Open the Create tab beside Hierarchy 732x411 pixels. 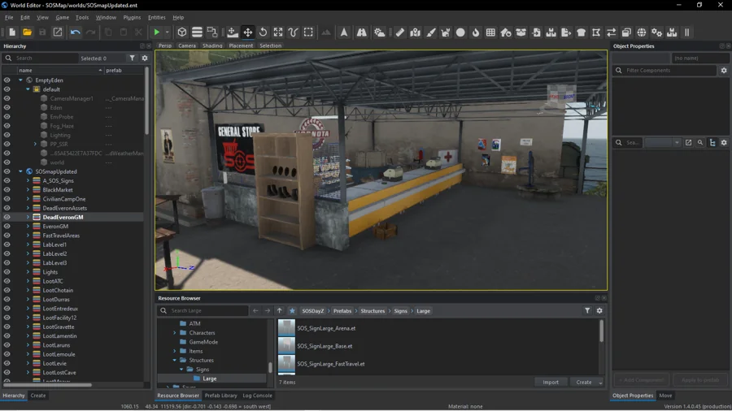pos(37,396)
